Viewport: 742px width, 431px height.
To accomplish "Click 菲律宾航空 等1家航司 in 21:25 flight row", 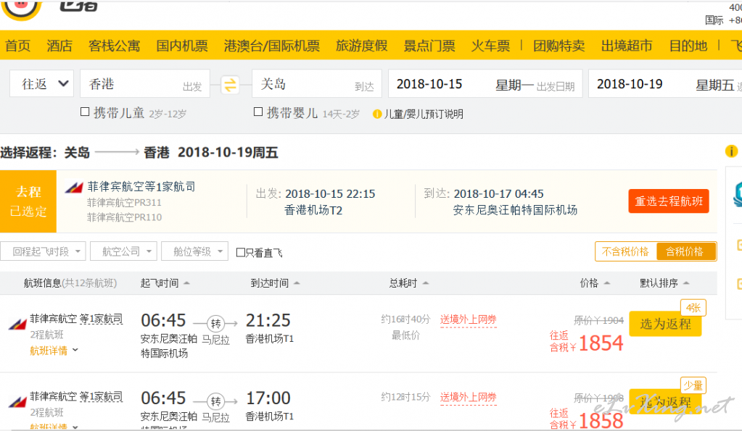I will (76, 319).
